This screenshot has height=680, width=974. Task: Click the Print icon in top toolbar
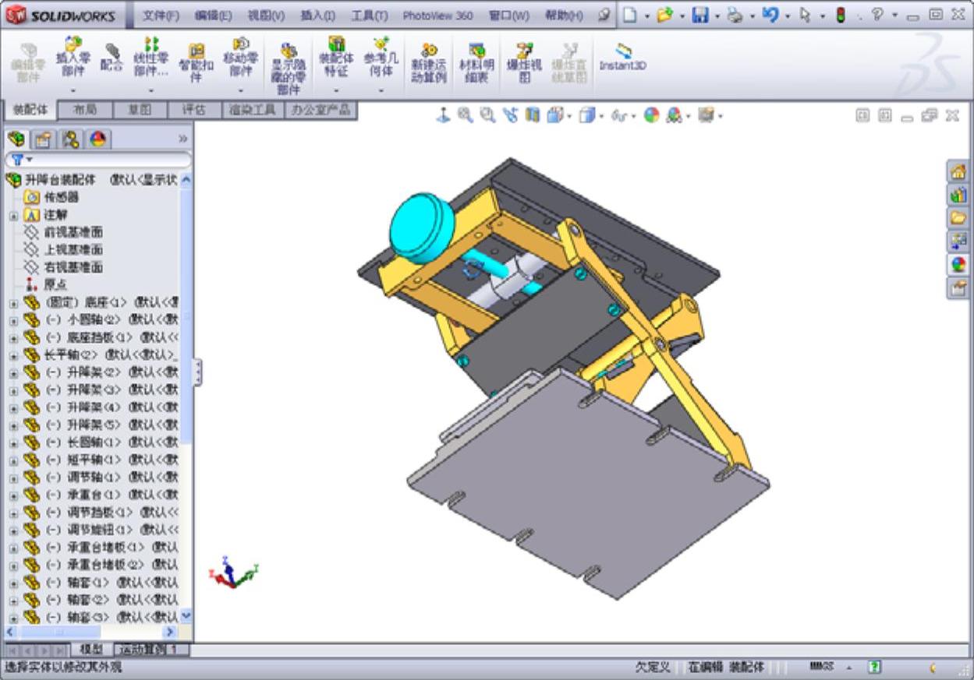pyautogui.click(x=735, y=15)
